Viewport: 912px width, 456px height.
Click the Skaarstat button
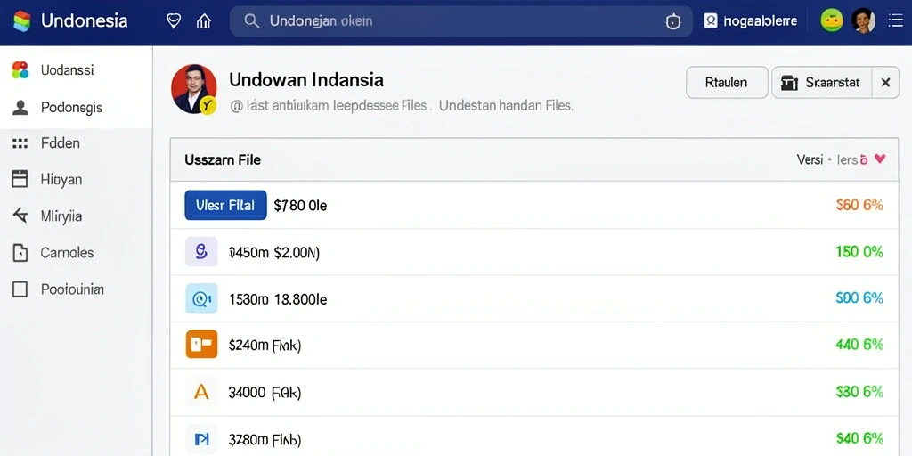pyautogui.click(x=822, y=83)
